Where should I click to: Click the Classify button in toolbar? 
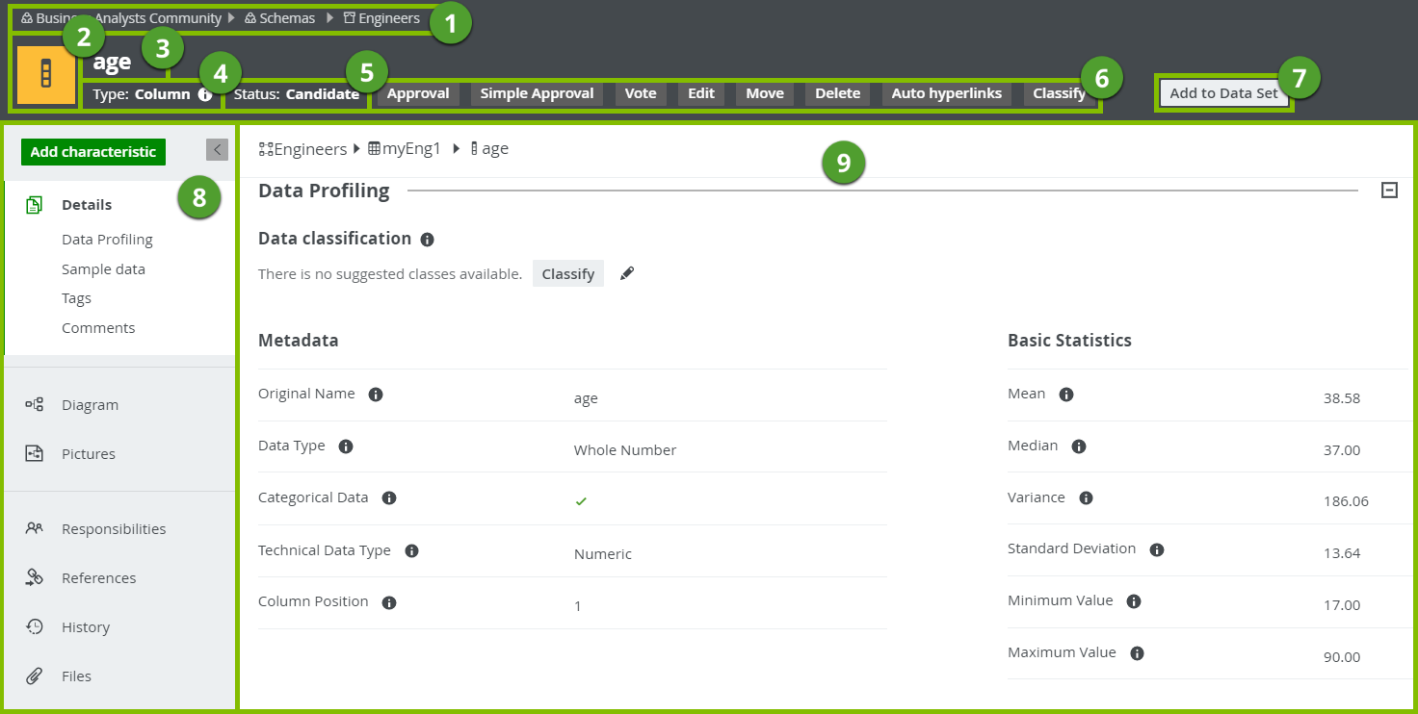coord(1059,93)
